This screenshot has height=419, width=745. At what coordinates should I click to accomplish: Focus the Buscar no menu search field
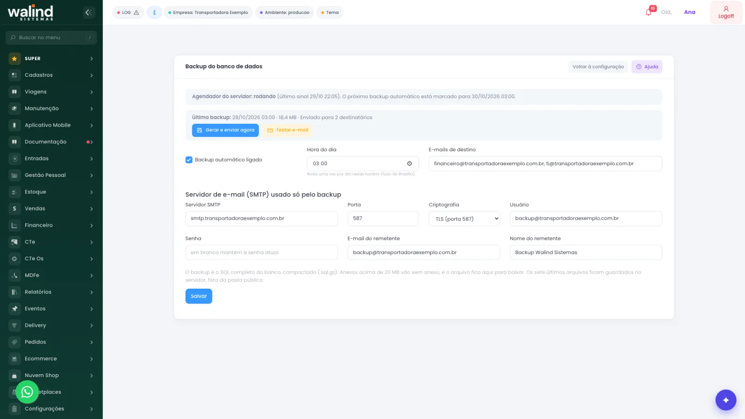click(51, 38)
